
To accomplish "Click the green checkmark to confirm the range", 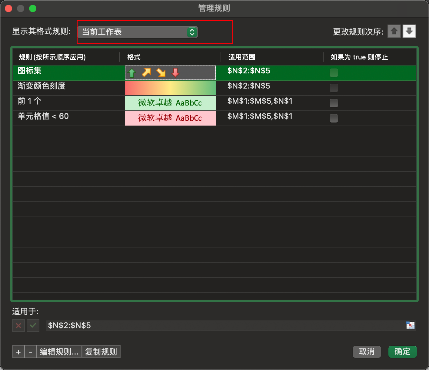I will pyautogui.click(x=33, y=325).
